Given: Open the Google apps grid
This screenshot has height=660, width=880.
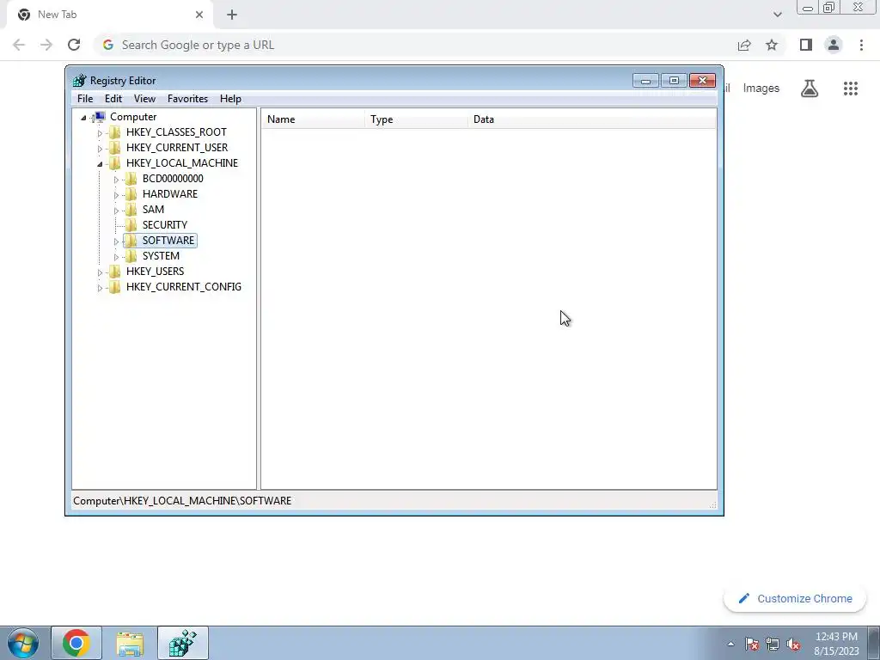Looking at the screenshot, I should click(850, 89).
